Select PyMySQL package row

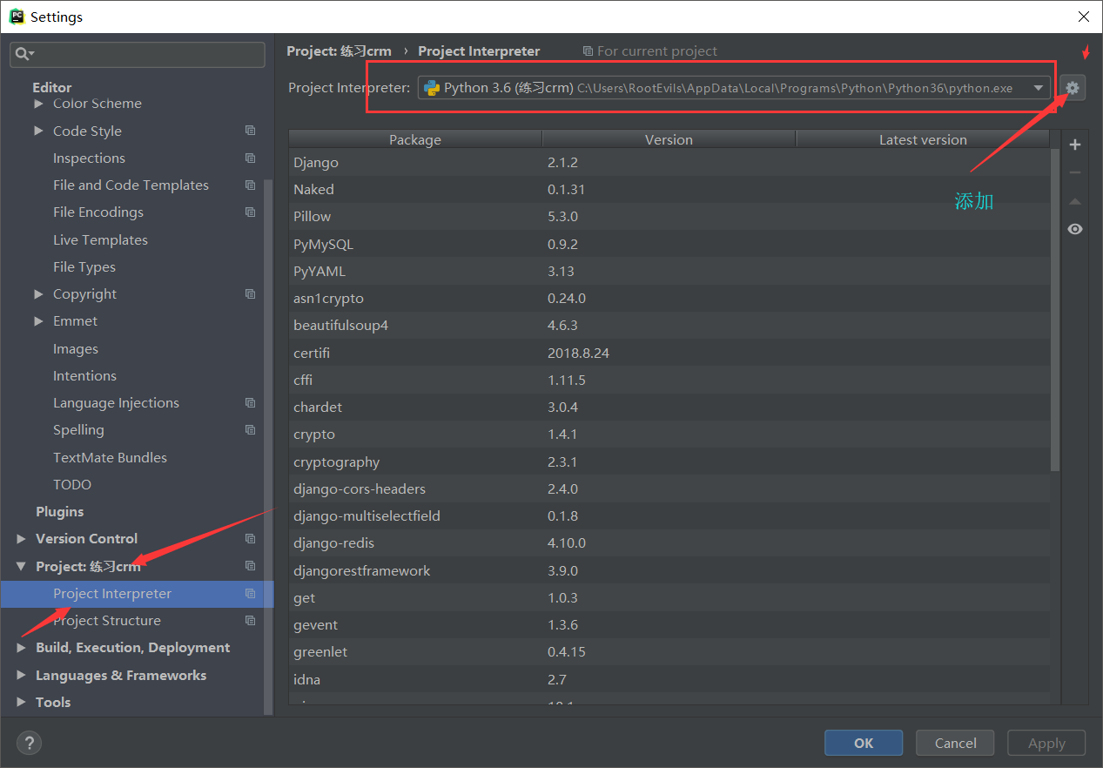[669, 244]
